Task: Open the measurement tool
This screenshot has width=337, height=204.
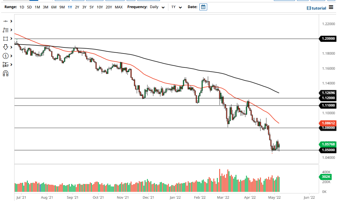Action: point(6,65)
